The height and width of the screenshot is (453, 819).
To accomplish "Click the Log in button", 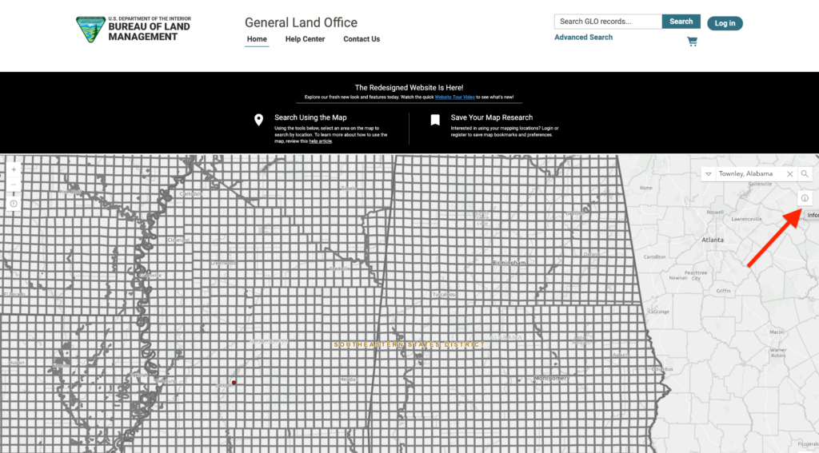I will pos(725,23).
